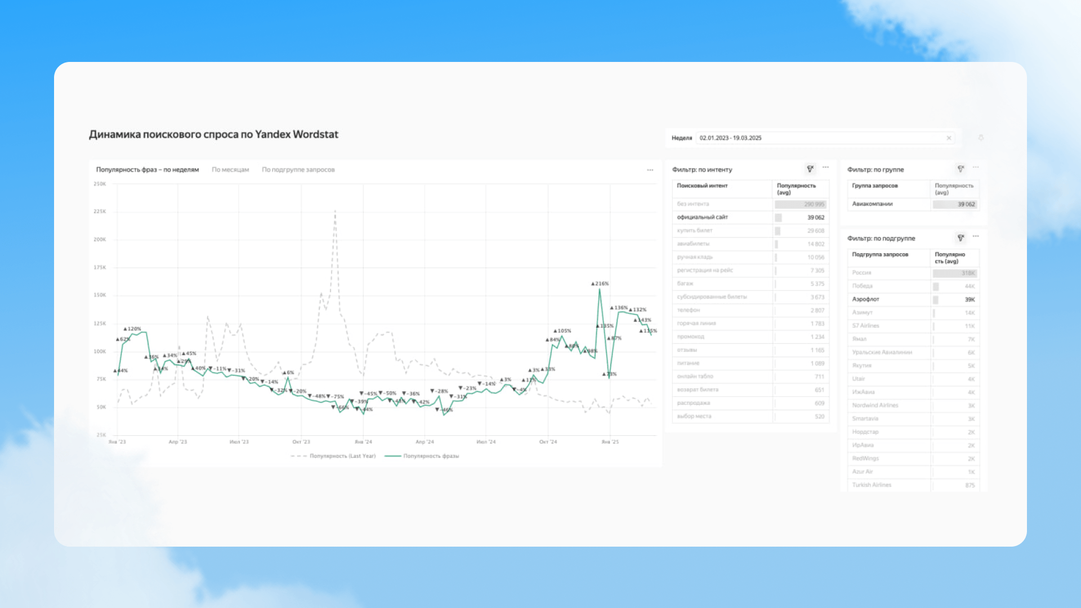Screen dimensions: 1081x608
Task: Open more options for the subgroup filter widget
Action: point(976,236)
